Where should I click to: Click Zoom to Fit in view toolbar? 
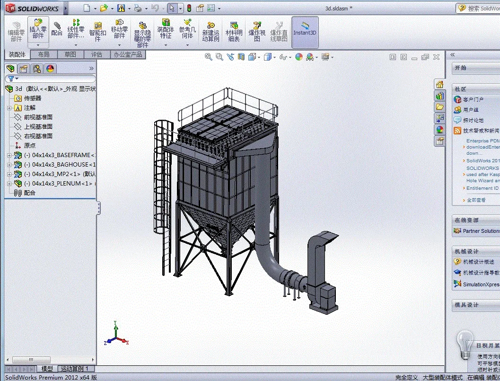coord(208,57)
